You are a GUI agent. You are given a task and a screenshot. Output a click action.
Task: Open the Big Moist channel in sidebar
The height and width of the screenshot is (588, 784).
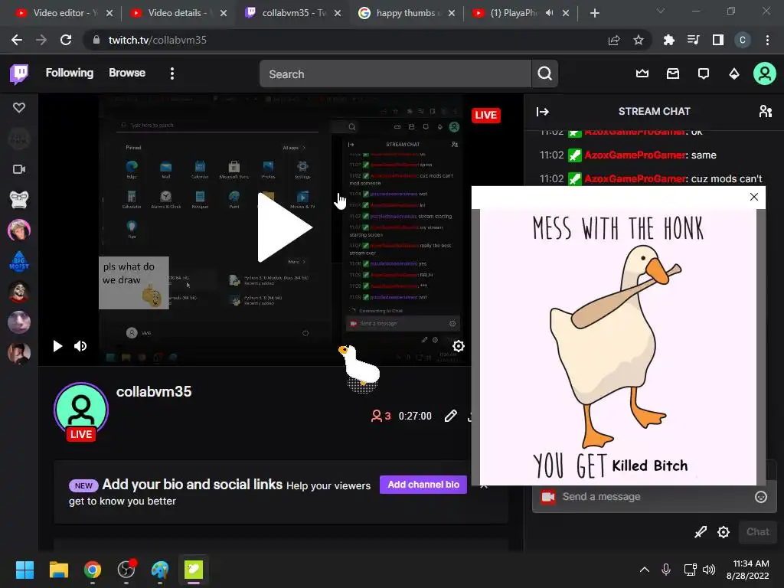[x=19, y=260]
